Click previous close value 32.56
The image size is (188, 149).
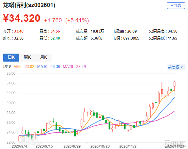click(19, 38)
